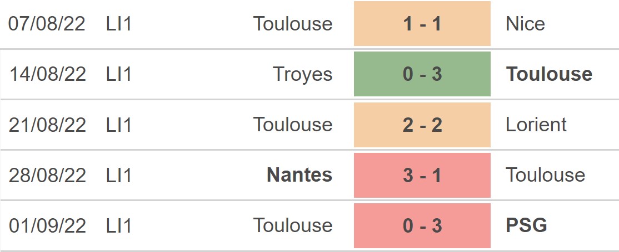Click the green 0 - 3 Troyes score
The width and height of the screenshot is (619, 252).
(x=422, y=74)
